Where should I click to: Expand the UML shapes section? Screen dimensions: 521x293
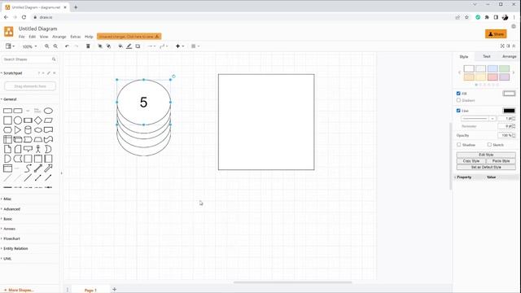click(7, 259)
